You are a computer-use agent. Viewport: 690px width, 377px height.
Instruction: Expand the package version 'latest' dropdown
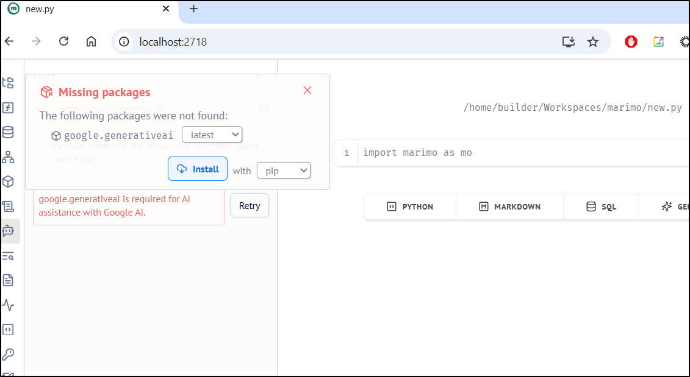212,135
